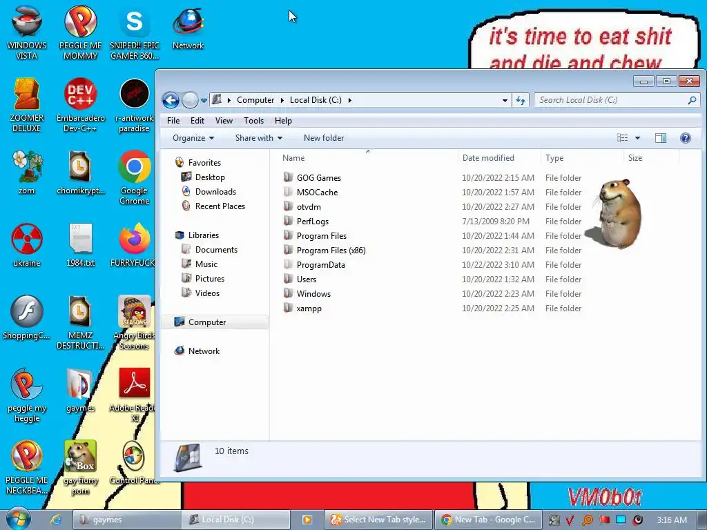Image resolution: width=707 pixels, height=530 pixels.
Task: Click the Refresh button beside address bar
Action: (x=521, y=100)
